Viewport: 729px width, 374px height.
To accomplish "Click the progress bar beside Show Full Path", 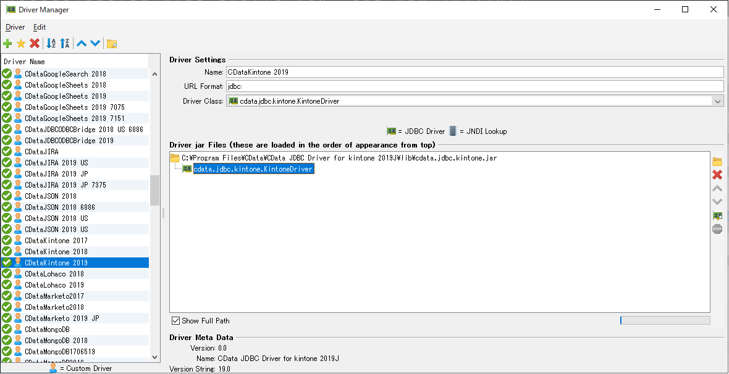I will point(665,320).
